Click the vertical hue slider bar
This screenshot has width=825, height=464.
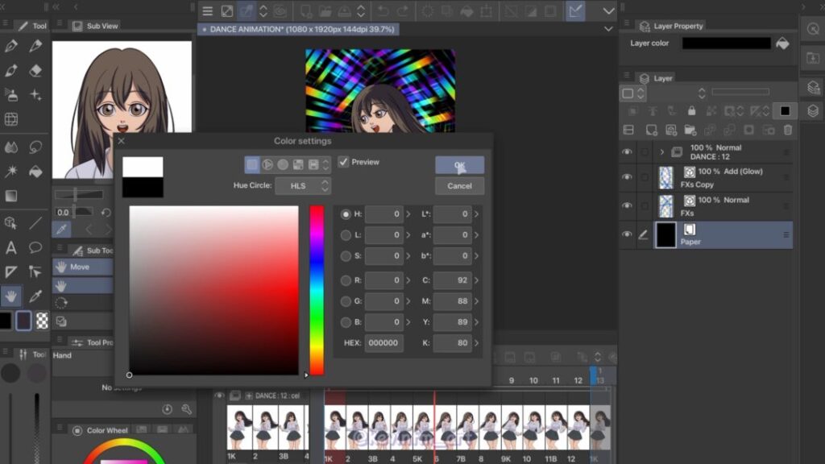(x=316, y=290)
